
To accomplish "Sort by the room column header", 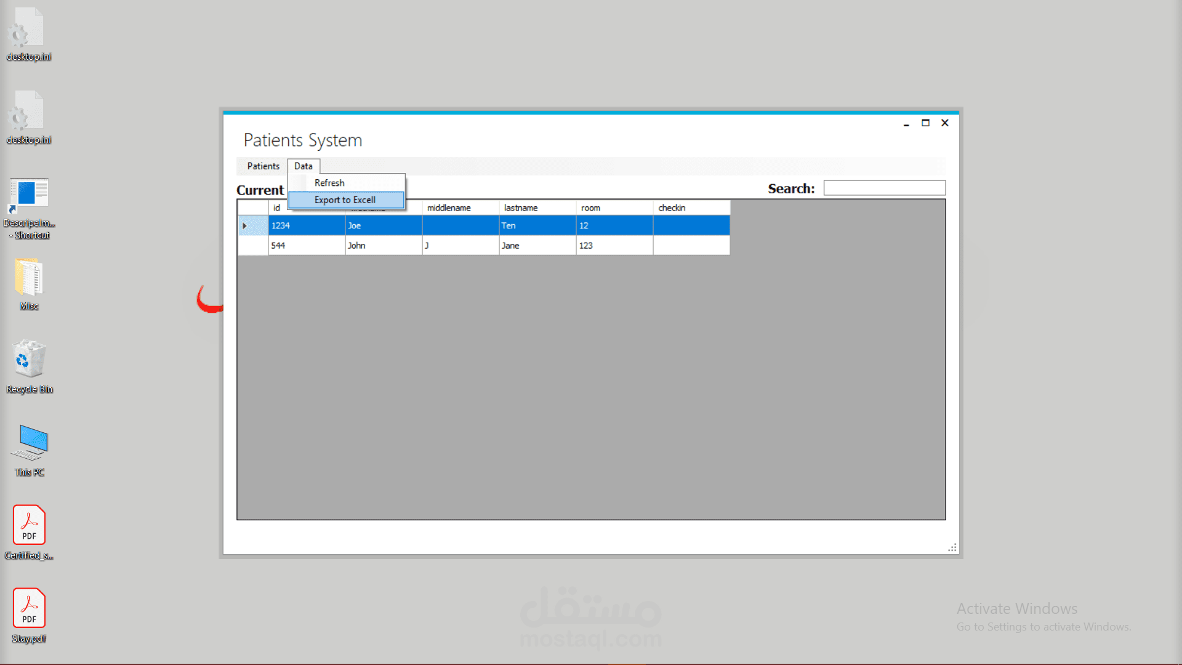I will [x=590, y=208].
